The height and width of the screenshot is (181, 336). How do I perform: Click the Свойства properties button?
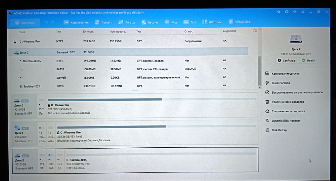pos(286,61)
